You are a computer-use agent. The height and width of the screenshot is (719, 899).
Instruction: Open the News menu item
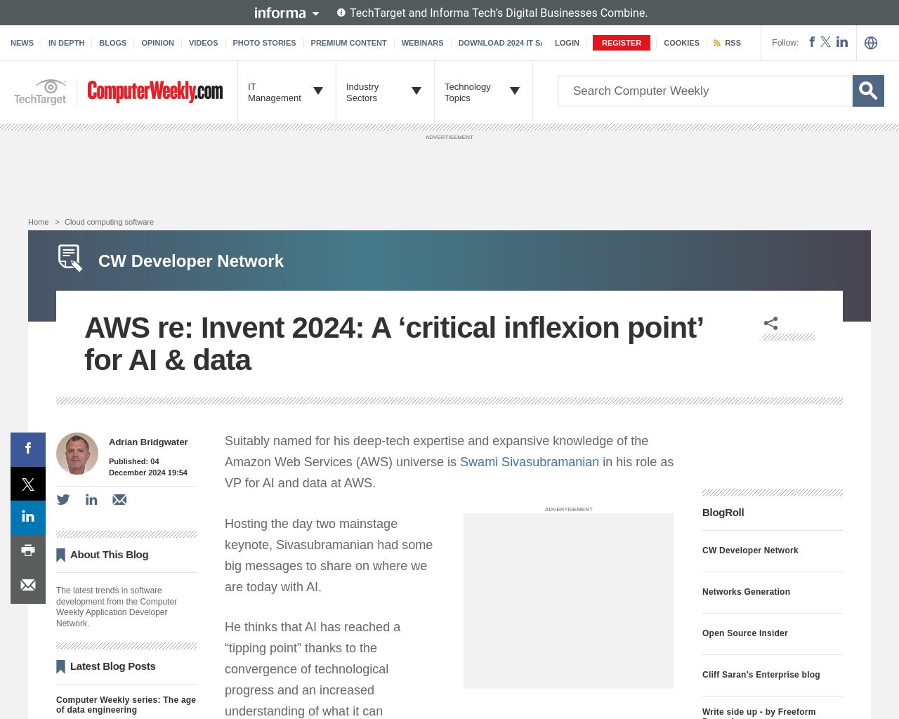tap(22, 43)
